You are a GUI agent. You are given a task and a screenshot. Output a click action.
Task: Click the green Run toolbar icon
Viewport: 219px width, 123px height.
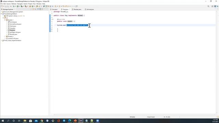point(17,6)
